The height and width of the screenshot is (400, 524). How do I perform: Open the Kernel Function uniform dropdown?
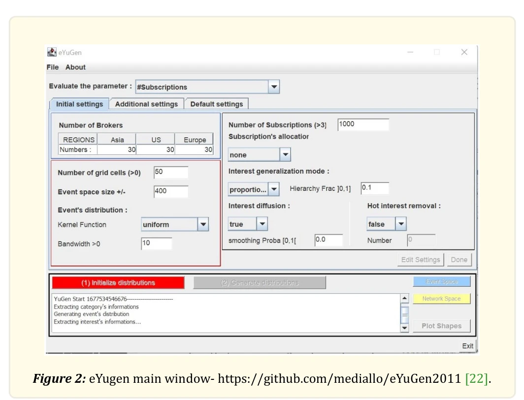[x=175, y=224]
